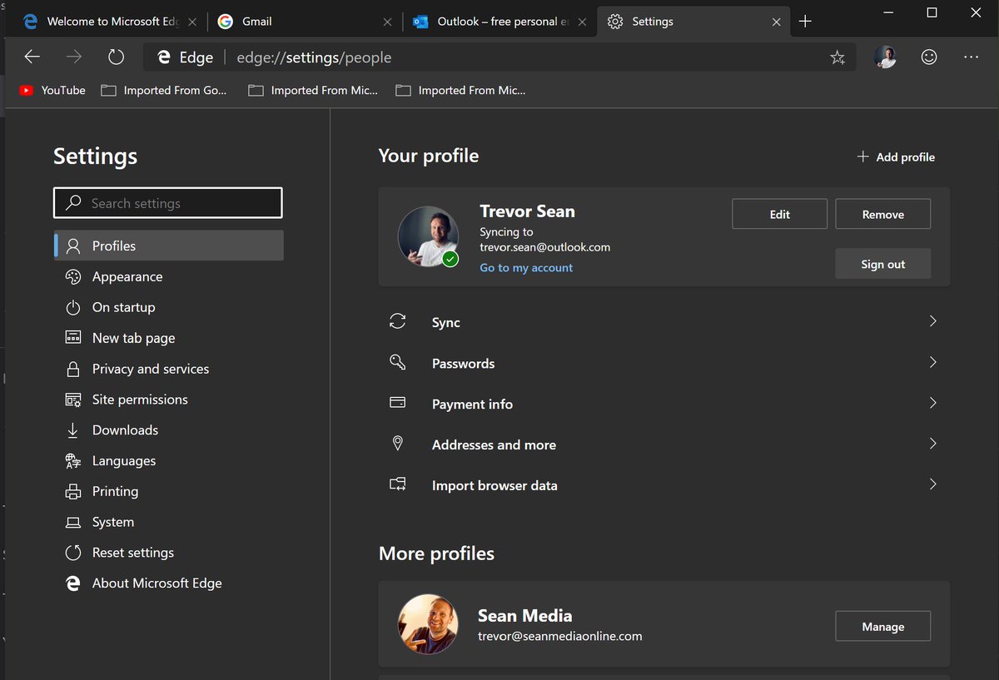Click the Passwords key icon
The image size is (999, 680).
[x=398, y=363]
